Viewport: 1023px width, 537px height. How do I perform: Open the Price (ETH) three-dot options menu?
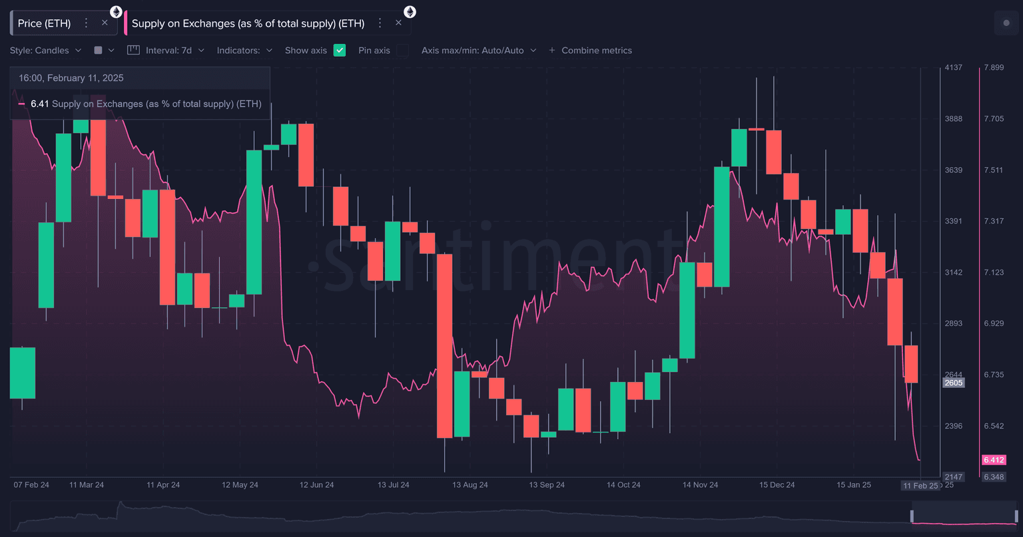click(x=86, y=23)
